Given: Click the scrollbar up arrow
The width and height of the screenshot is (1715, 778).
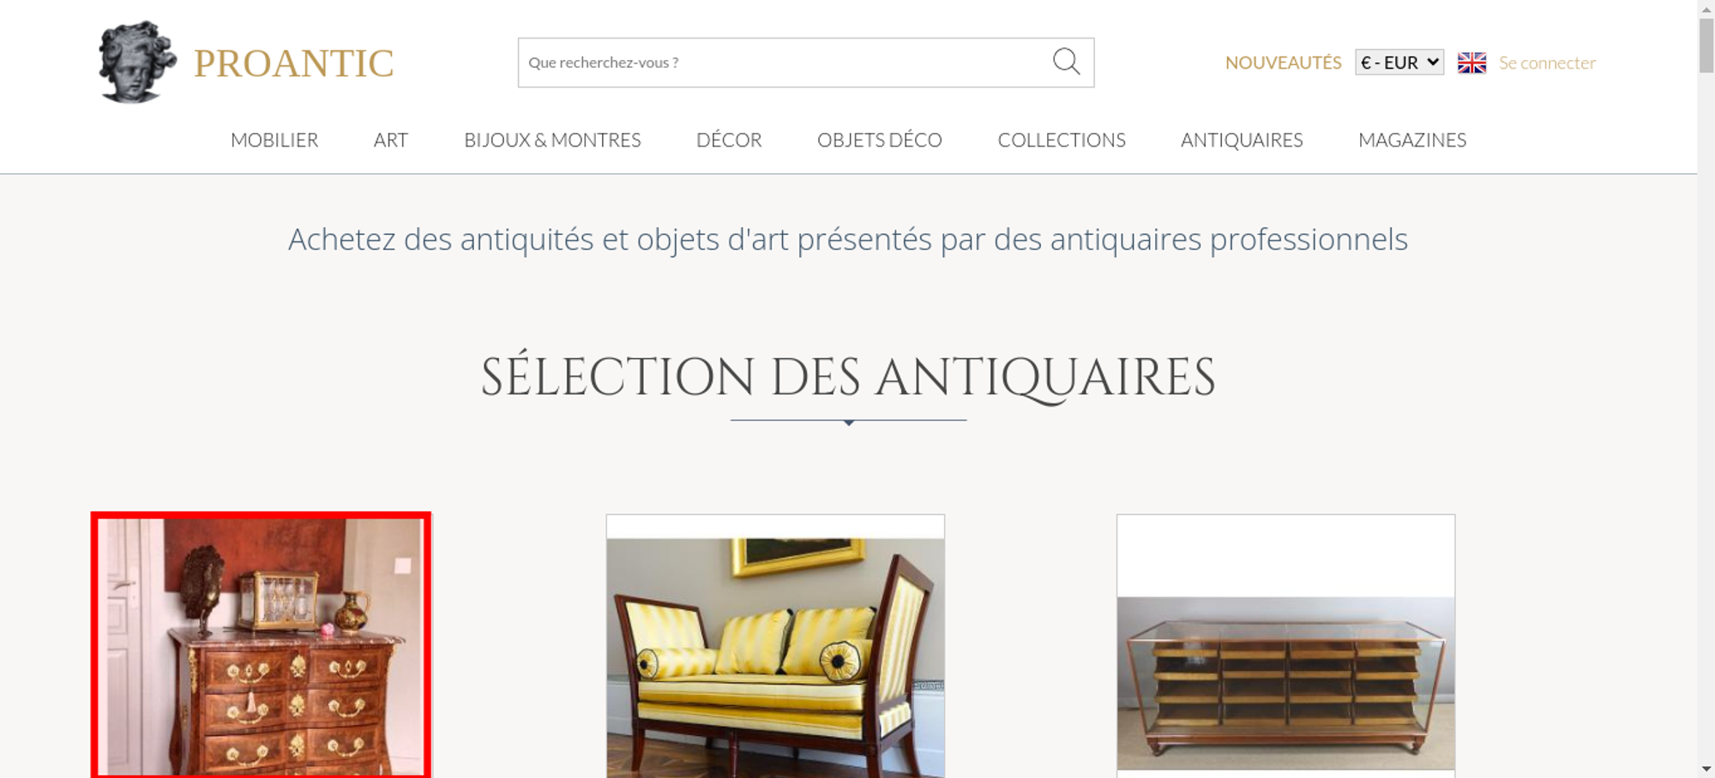Looking at the screenshot, I should tap(1706, 8).
